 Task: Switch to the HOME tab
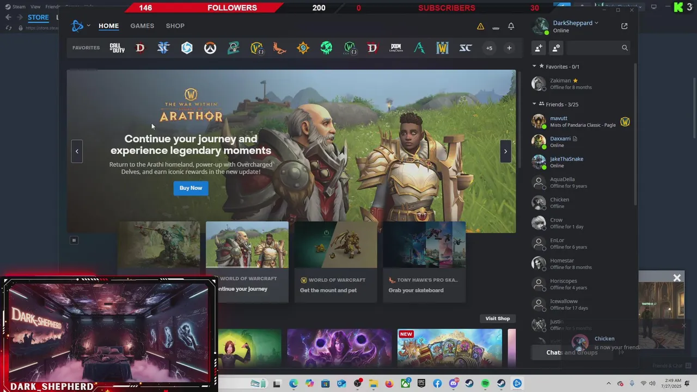coord(108,26)
